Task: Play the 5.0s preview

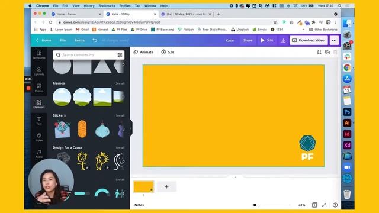Action: (x=267, y=40)
